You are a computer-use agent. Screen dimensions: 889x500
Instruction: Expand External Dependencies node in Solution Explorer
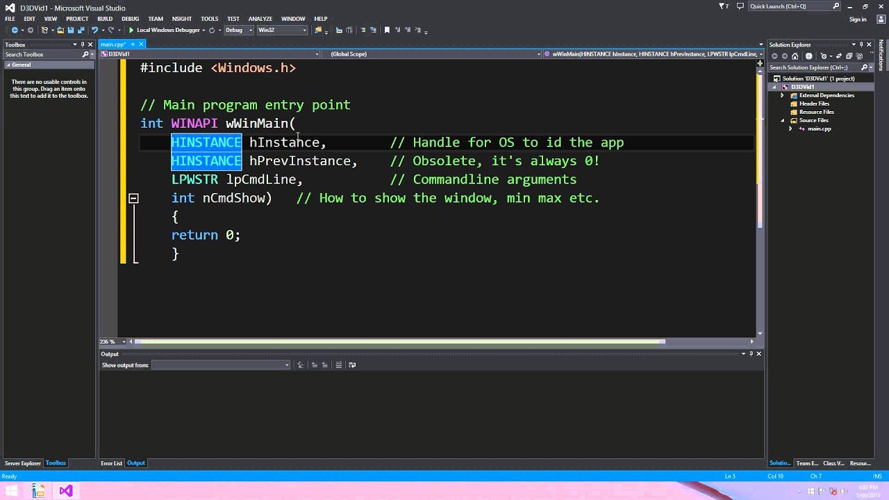click(x=783, y=95)
